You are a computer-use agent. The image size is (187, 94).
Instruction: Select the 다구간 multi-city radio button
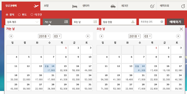[x=32, y=15]
